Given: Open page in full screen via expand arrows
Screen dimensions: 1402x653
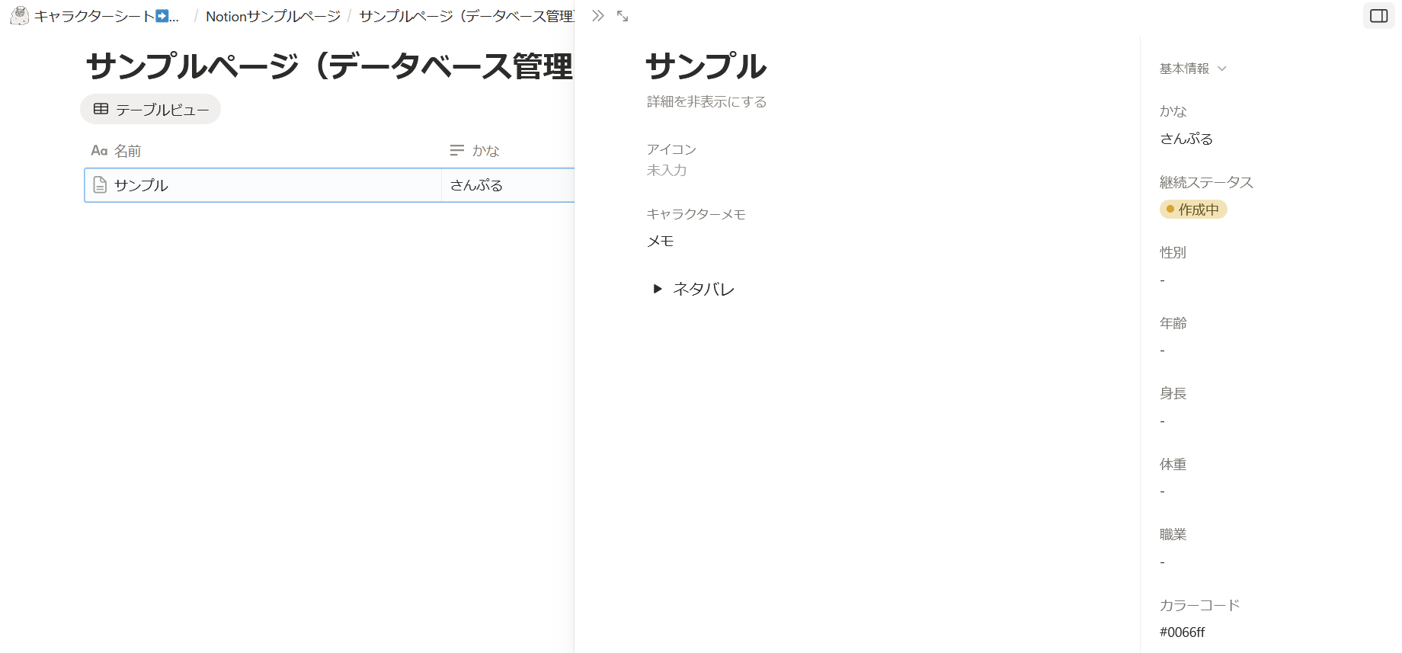Looking at the screenshot, I should [623, 16].
